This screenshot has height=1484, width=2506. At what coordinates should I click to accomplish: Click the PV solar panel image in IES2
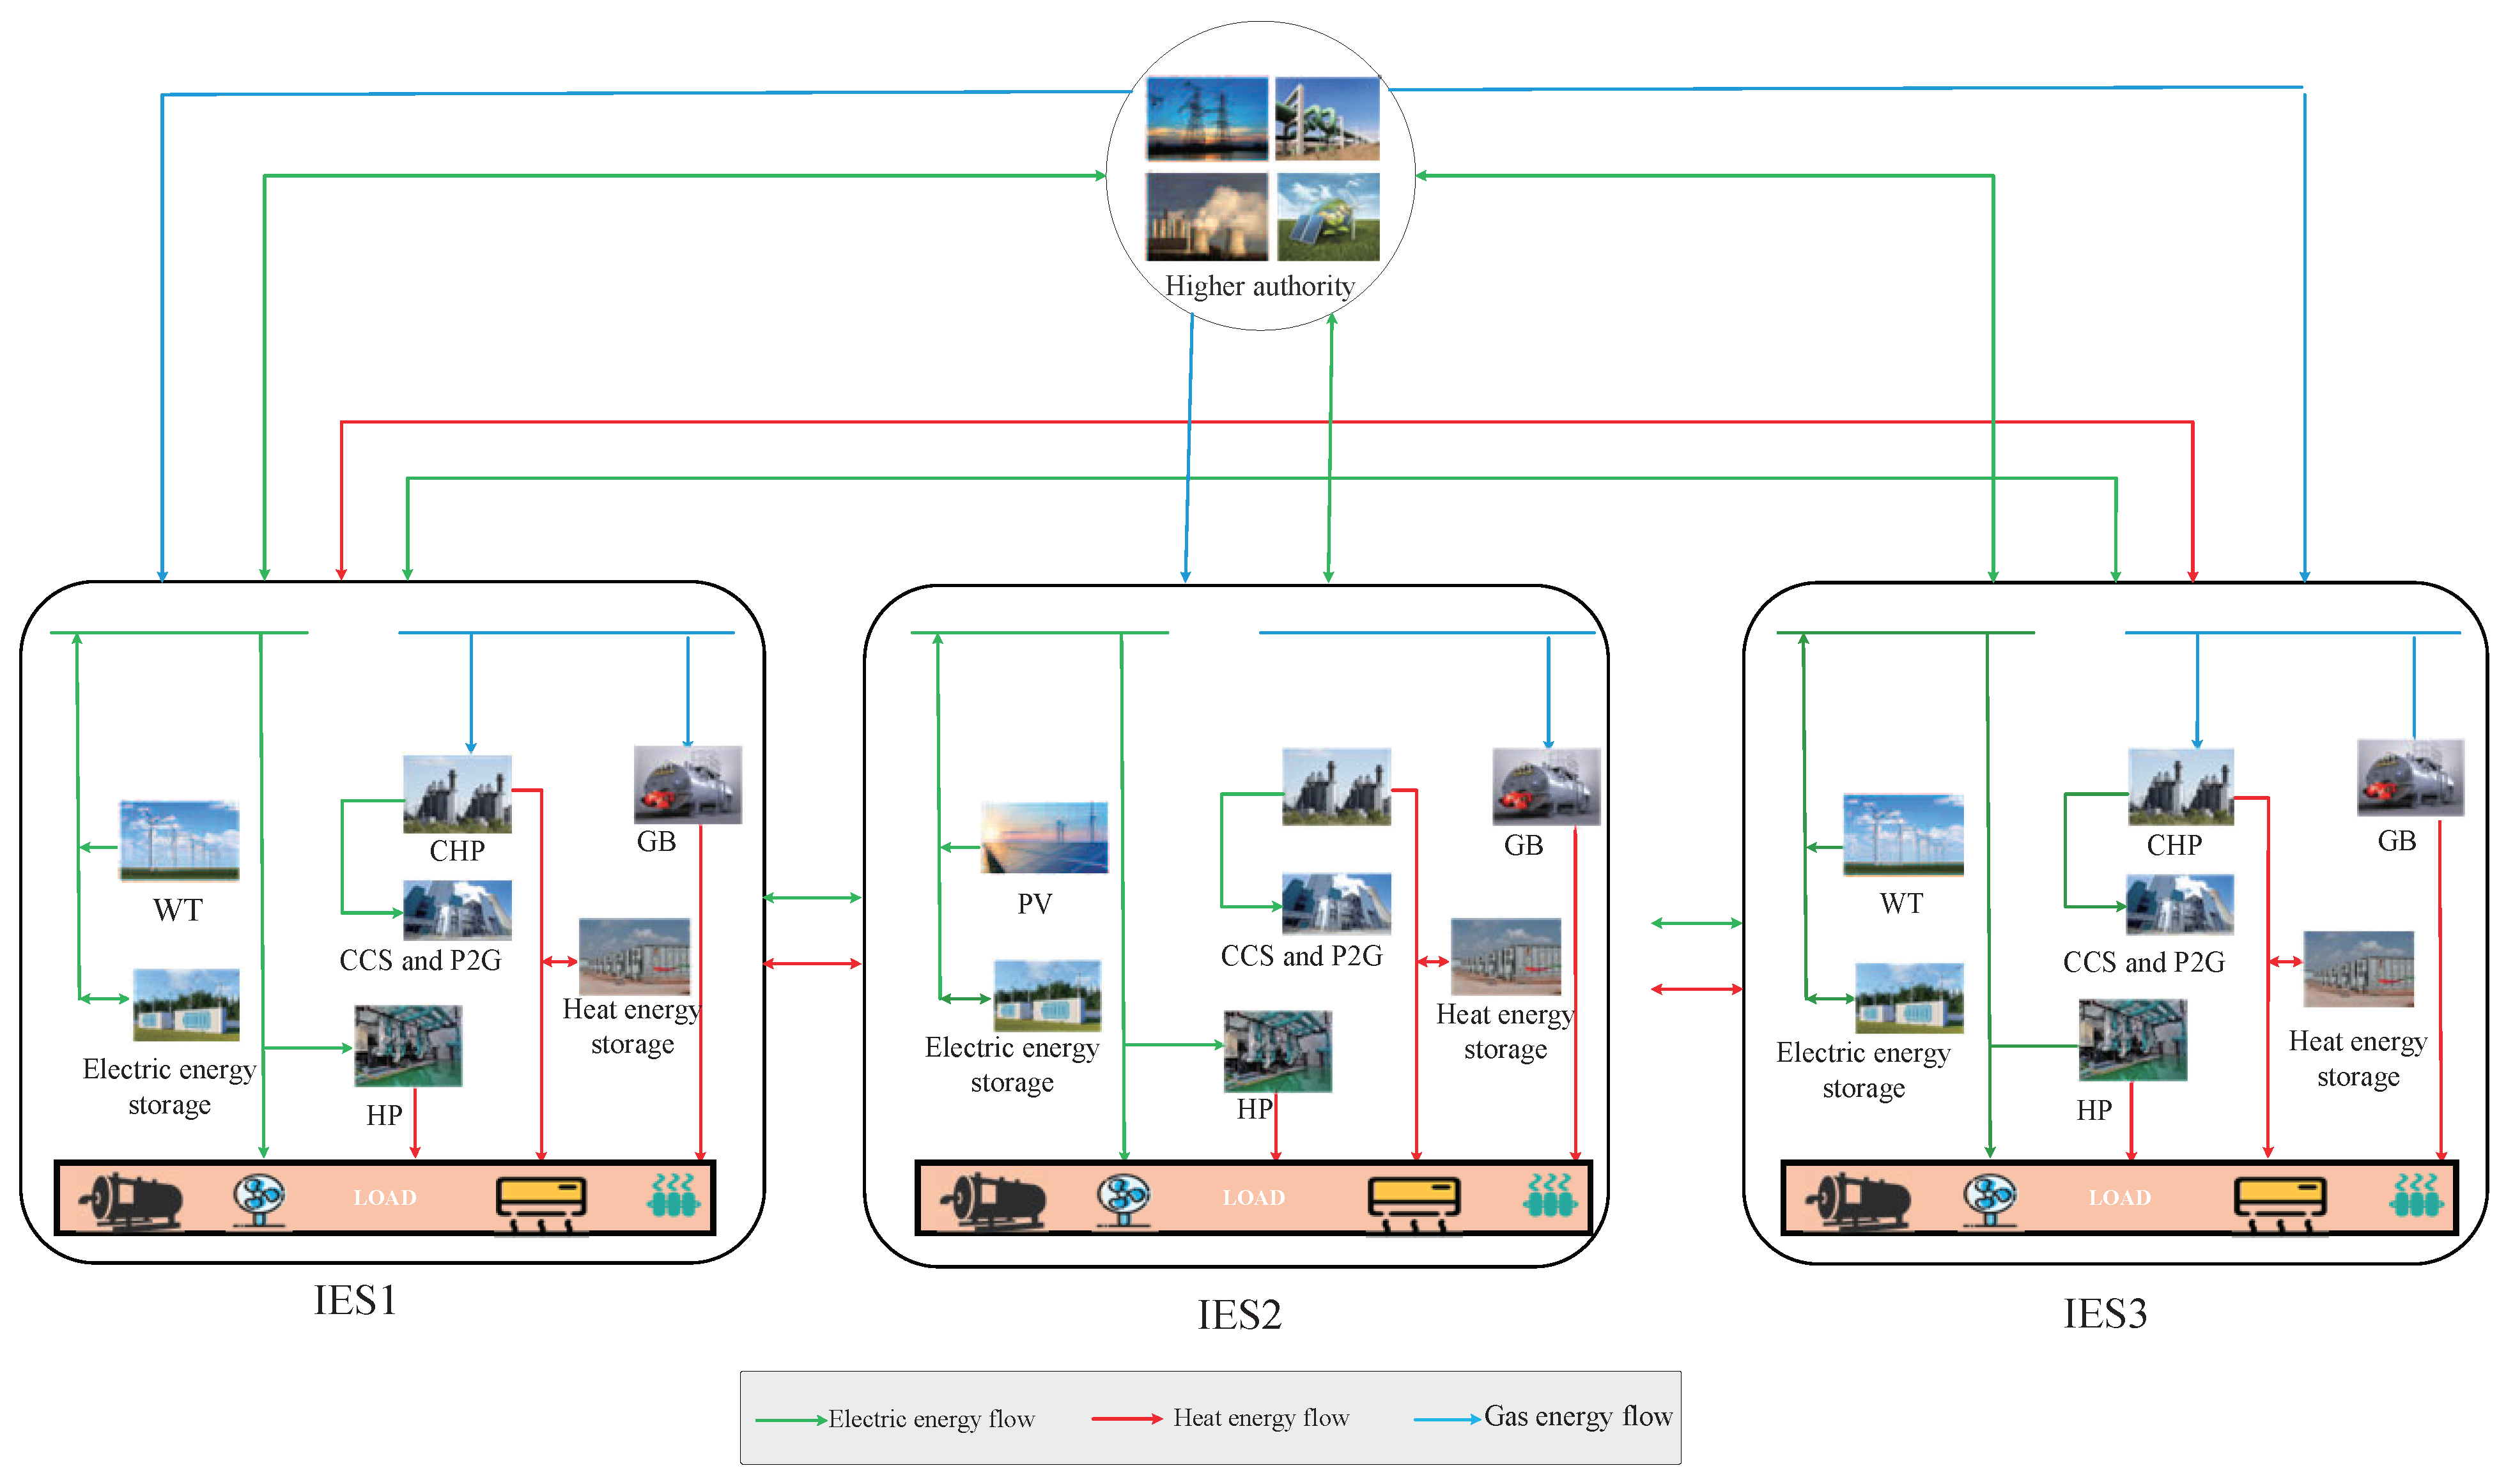point(1044,837)
